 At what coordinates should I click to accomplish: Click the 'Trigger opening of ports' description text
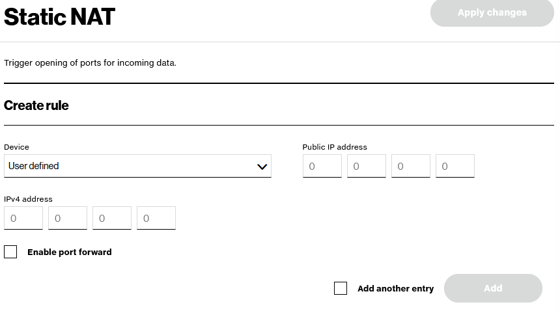pos(90,62)
